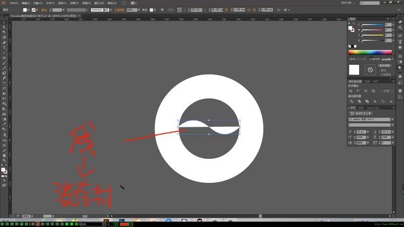Image resolution: width=404 pixels, height=227 pixels.
Task: Select the Eraser tool
Action: (4, 78)
